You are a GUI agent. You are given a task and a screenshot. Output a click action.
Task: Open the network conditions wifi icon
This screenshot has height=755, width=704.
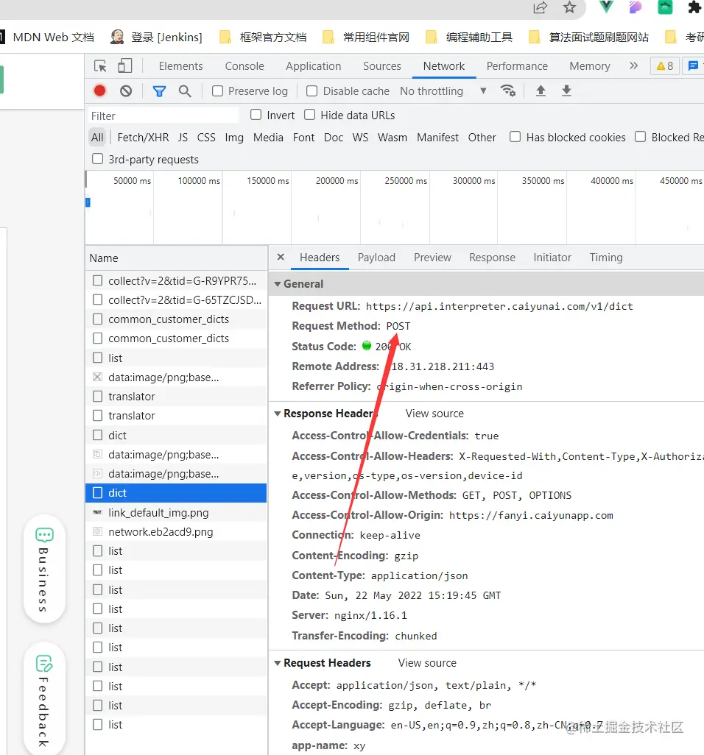(508, 91)
